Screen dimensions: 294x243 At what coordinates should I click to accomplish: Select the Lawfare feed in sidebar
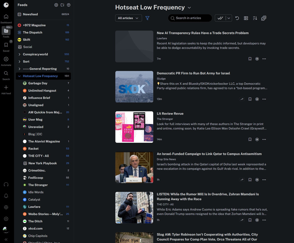43,207
